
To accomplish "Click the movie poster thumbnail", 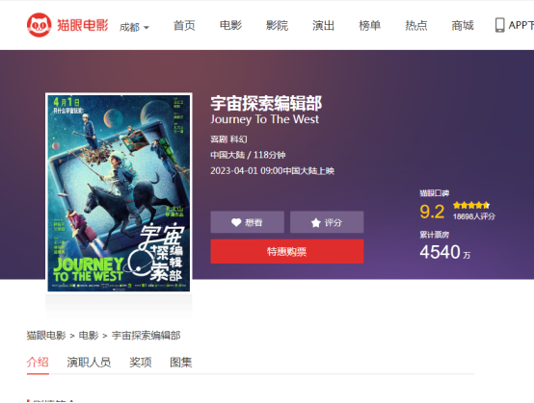I will [119, 192].
